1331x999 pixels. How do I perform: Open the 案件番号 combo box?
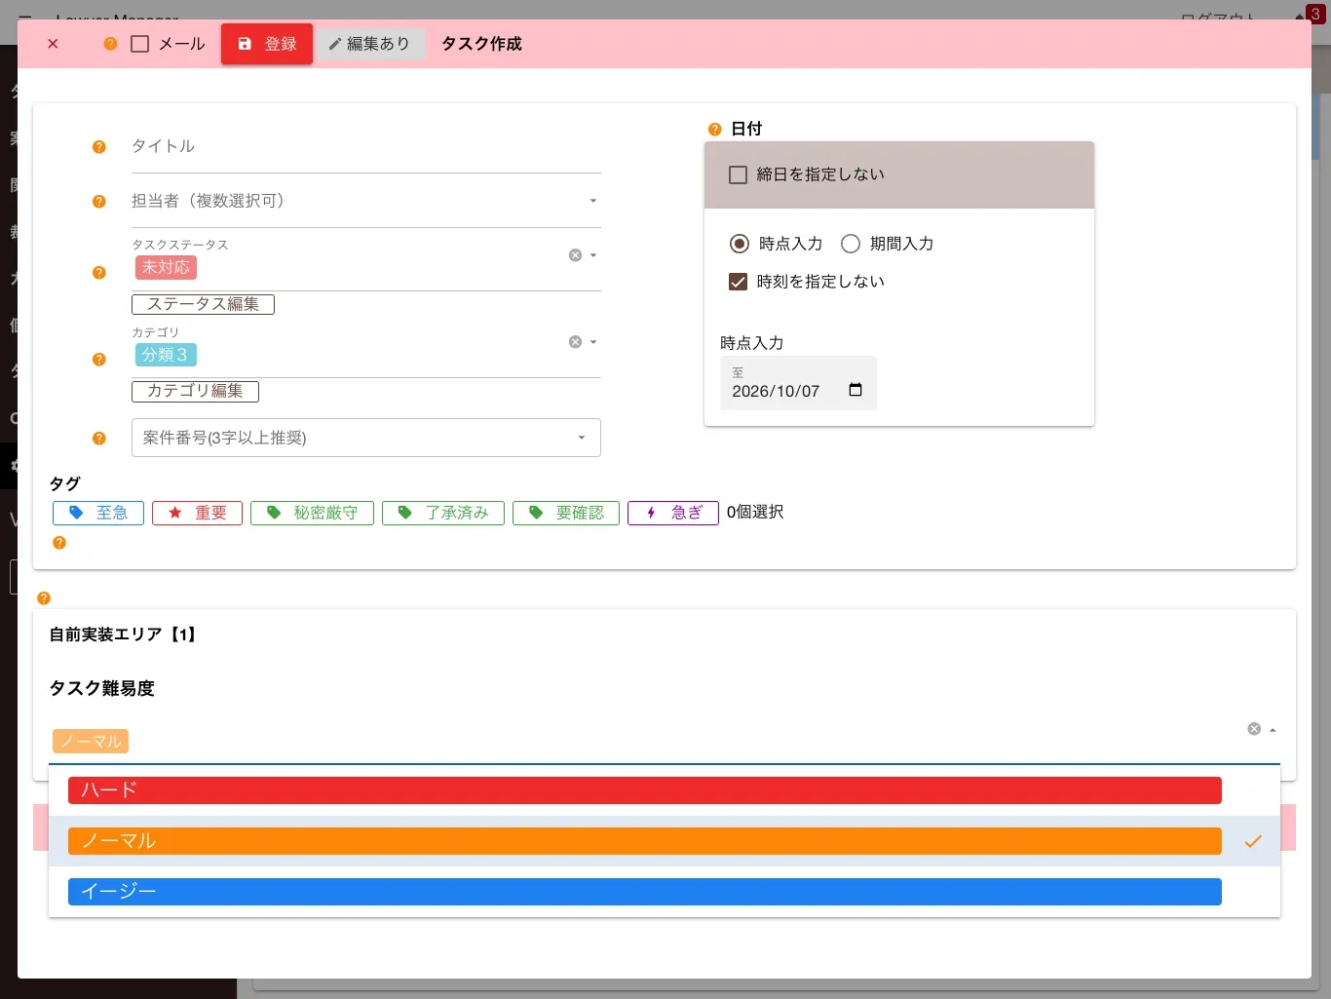[x=366, y=438]
